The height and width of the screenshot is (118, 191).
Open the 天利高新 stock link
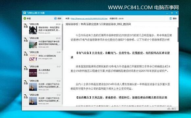click(x=97, y=97)
